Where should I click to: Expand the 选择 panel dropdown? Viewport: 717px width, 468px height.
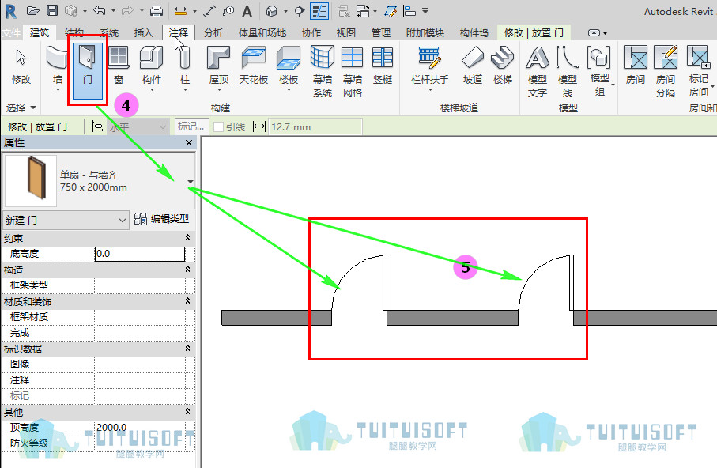[x=21, y=108]
